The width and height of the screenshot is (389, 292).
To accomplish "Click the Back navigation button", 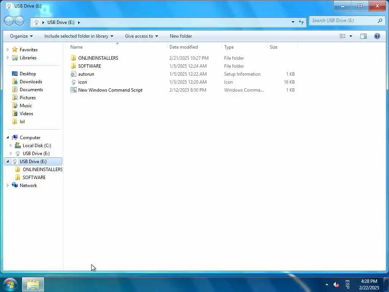I will point(9,21).
